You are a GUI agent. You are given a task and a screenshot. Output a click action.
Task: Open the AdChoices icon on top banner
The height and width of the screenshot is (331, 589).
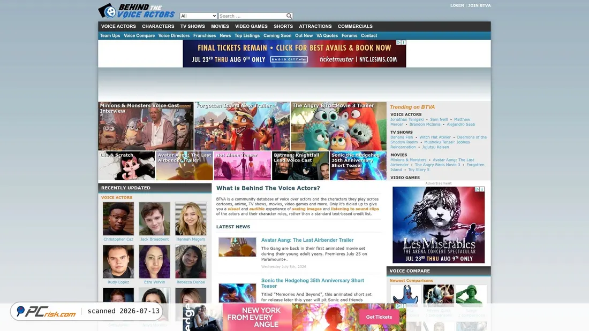398,43
